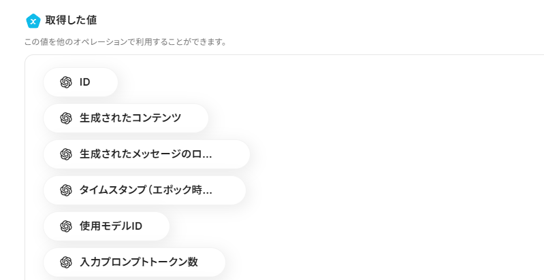544x280 pixels.
Task: Select the 生成されたコンテンツ chip text
Action: (x=131, y=118)
